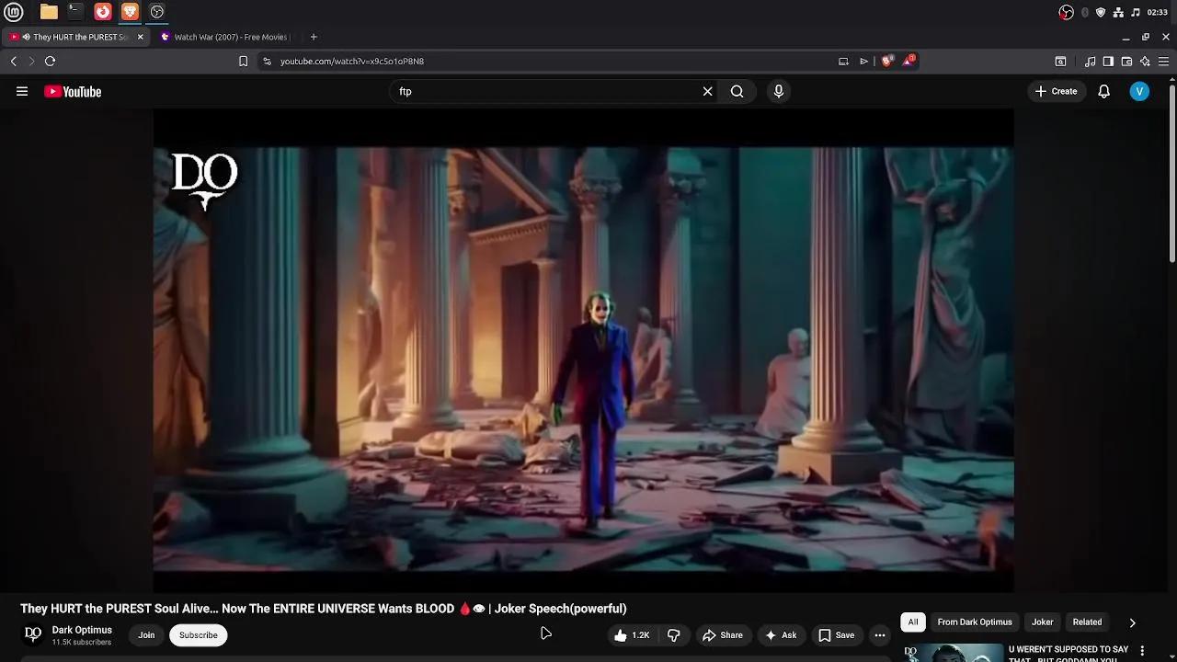Click the OBS recording tray icon
The width and height of the screenshot is (1177, 662).
point(1066,12)
